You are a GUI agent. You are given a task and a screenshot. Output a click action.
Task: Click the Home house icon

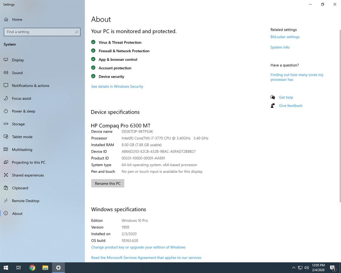[x=6, y=20]
